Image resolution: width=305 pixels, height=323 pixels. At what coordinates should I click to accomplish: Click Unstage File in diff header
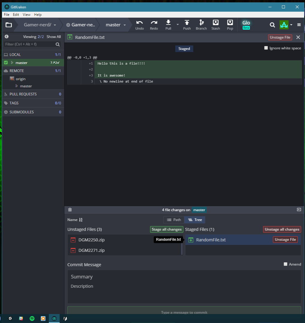coord(280,37)
